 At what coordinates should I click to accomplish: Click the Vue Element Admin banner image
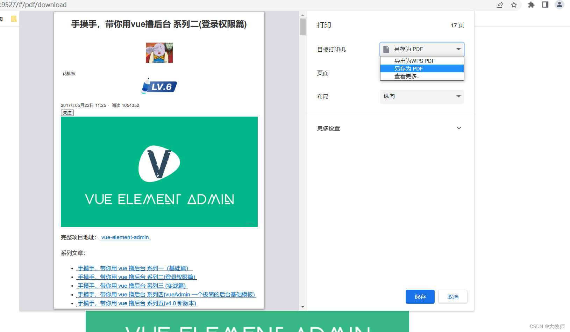(x=159, y=172)
